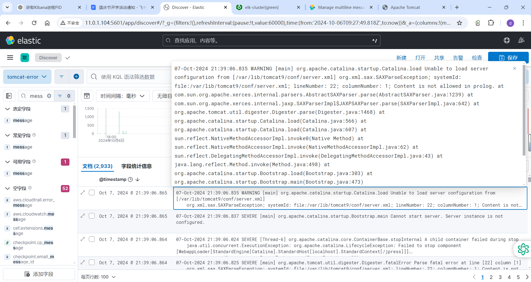The image size is (531, 282).
Task: Reload the browser page
Action: point(34,23)
